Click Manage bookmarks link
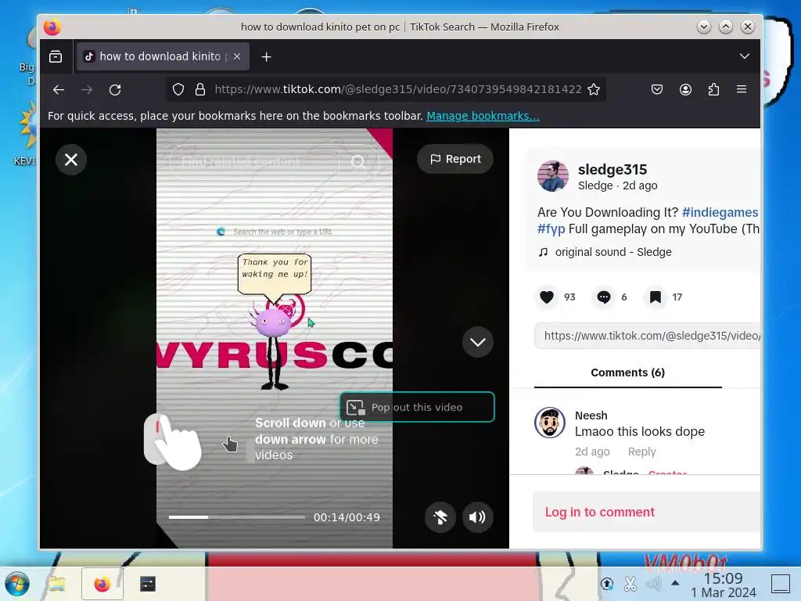The image size is (801, 601). tap(483, 116)
